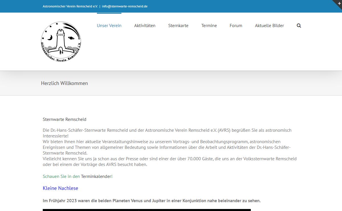Open the Termine menu item
The height and width of the screenshot is (211, 342).
[209, 26]
